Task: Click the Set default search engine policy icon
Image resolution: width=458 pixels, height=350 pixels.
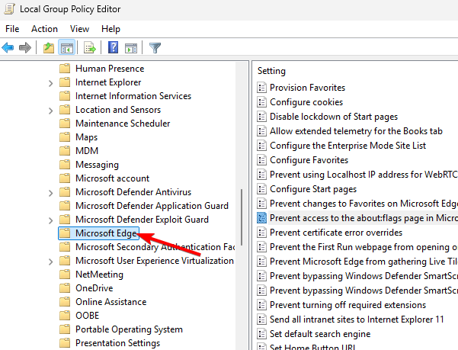Action: [x=261, y=334]
